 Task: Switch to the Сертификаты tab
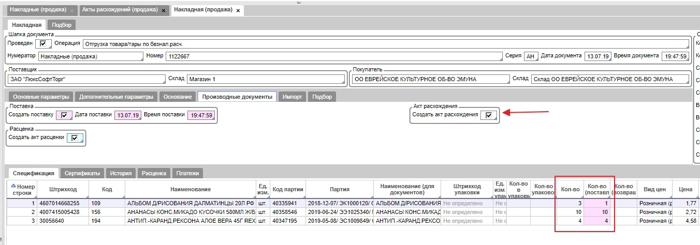pos(83,174)
